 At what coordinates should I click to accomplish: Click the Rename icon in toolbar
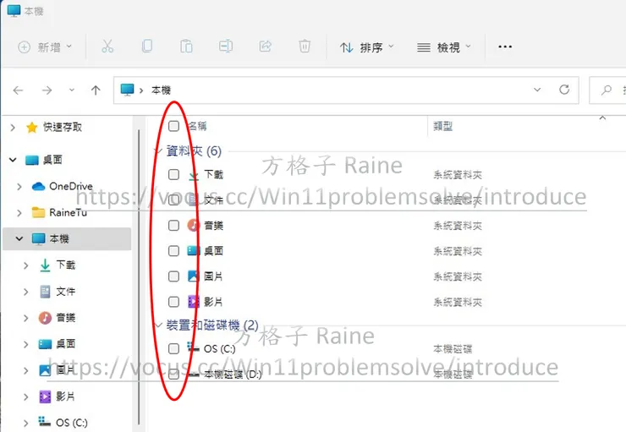pos(226,46)
